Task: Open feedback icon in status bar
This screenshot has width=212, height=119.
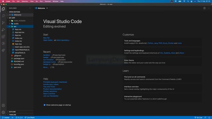Action: click(205, 118)
